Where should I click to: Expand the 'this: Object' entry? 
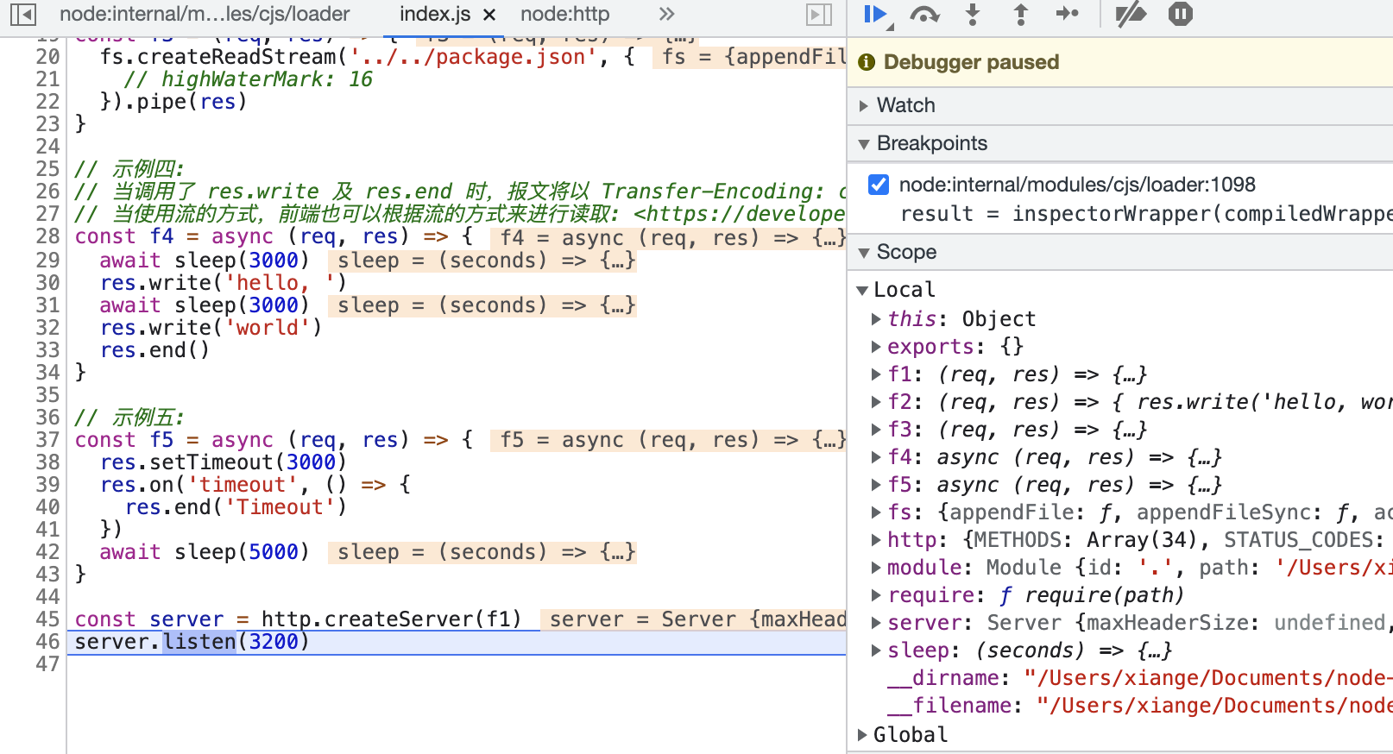point(876,319)
